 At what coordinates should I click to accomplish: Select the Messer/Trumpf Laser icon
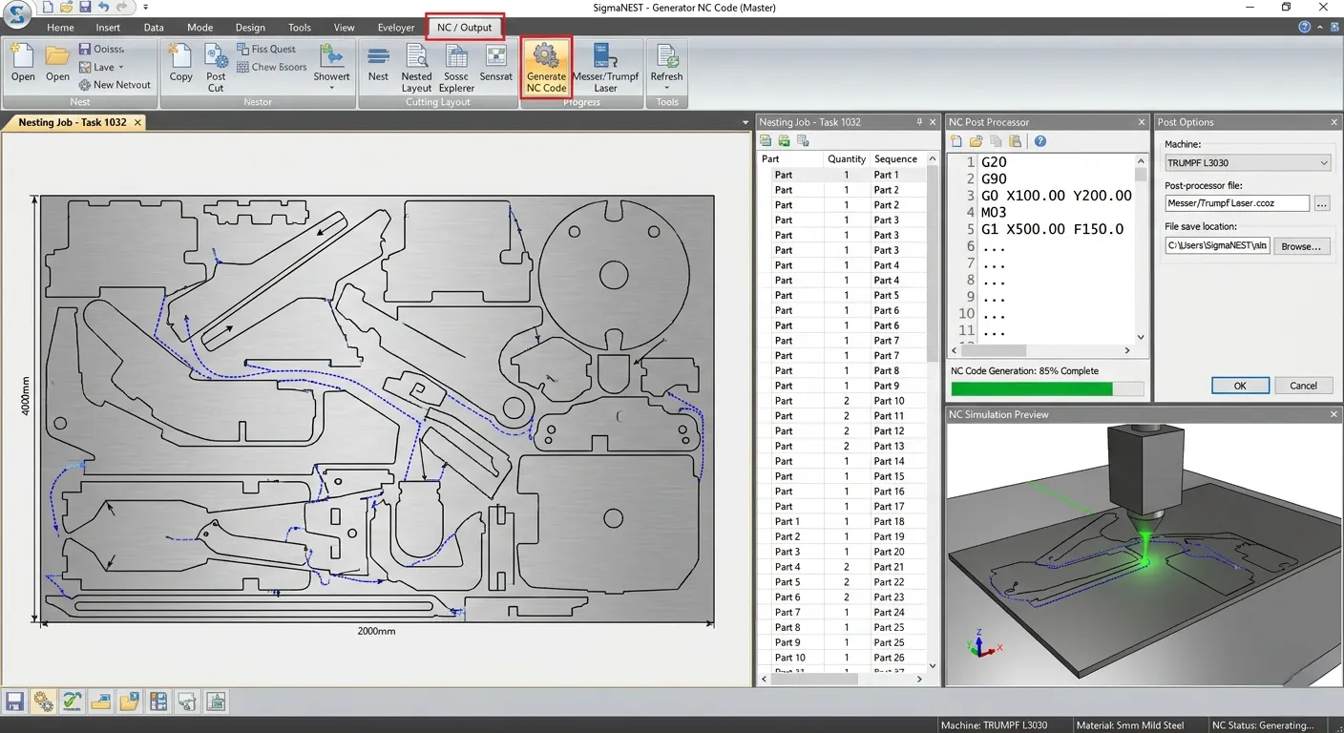(605, 67)
